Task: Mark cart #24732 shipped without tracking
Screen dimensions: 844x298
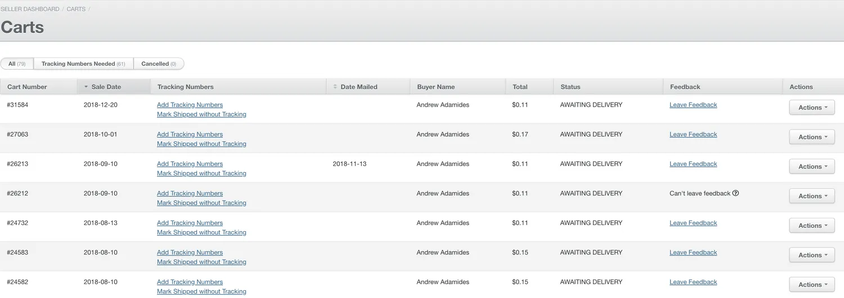Action: tap(201, 233)
